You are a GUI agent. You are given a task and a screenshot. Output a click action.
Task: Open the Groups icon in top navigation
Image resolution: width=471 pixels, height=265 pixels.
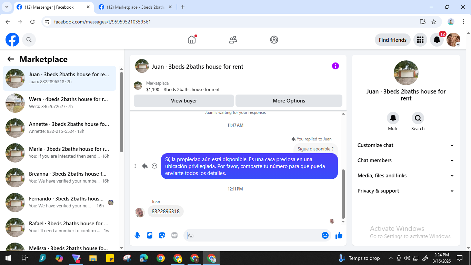point(274,40)
